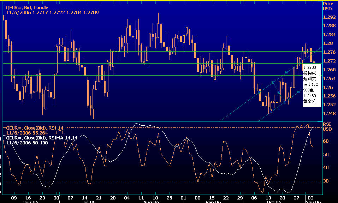The width and height of the screenshot is (338, 203).
Task: Click the date axis label 13
Action: [268, 198]
